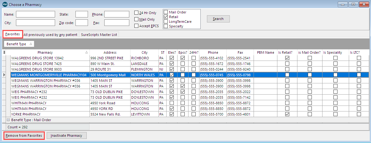Click the Benefit Type grouping sort chip
371x143 pixels.
(19, 44)
